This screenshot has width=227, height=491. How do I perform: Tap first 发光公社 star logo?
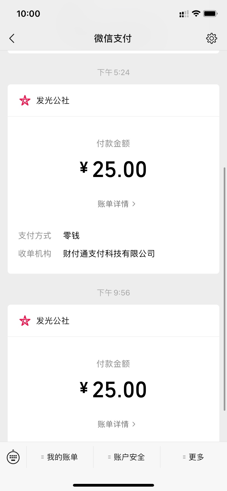pyautogui.click(x=25, y=101)
